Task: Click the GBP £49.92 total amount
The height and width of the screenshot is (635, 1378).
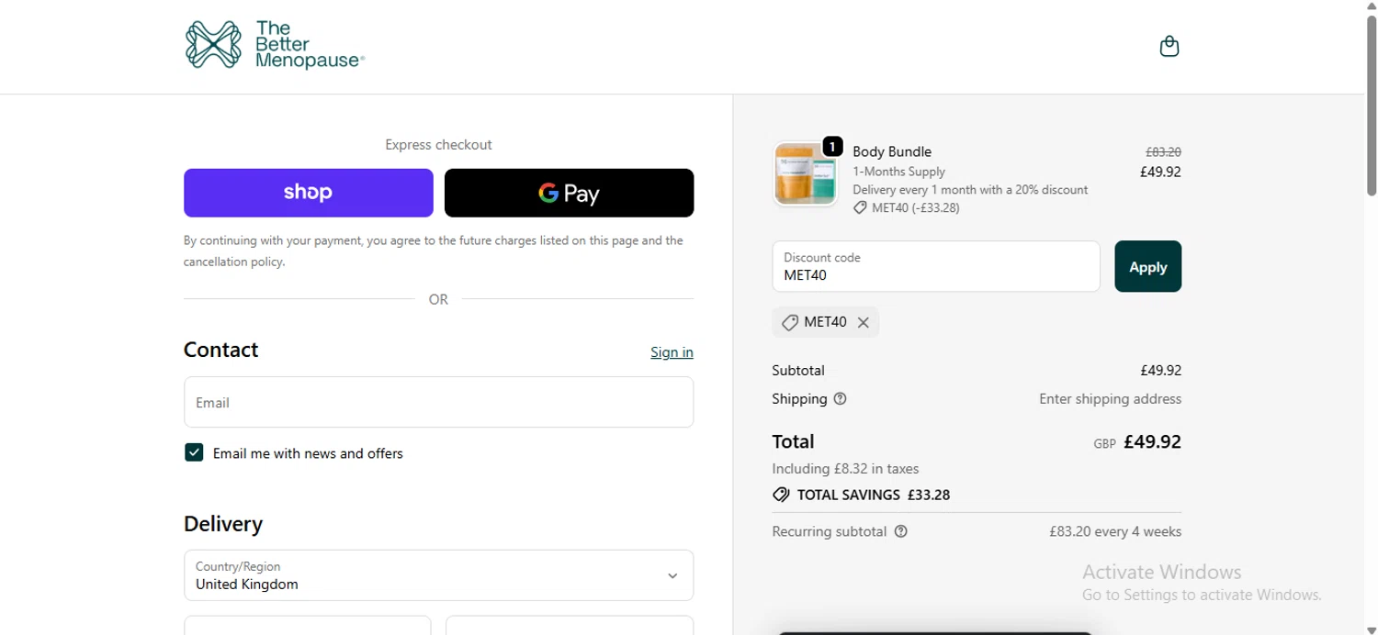Action: coord(1137,441)
